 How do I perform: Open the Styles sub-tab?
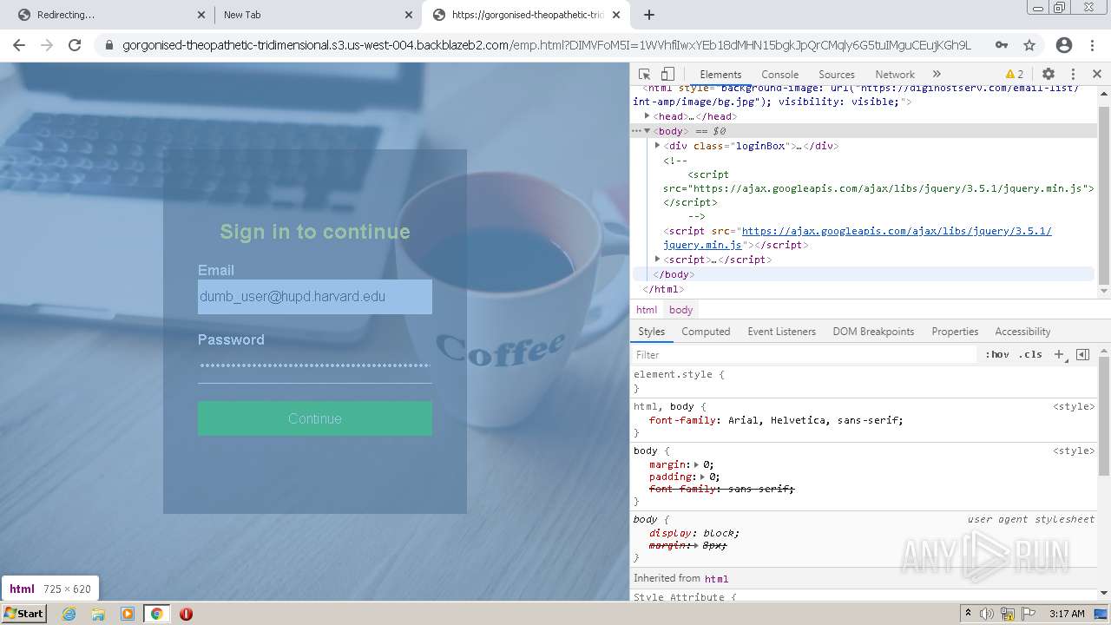point(651,332)
